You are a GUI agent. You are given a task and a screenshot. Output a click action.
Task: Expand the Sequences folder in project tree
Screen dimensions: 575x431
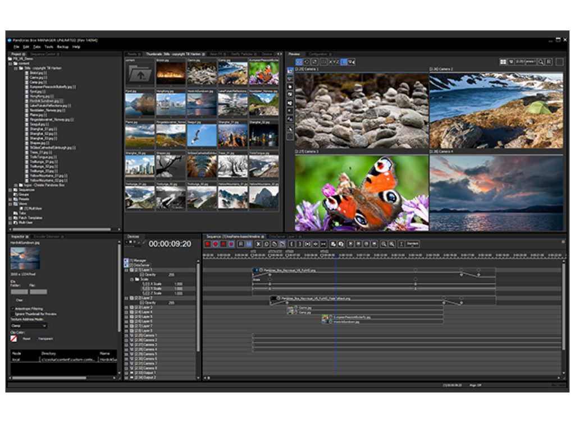(10, 190)
